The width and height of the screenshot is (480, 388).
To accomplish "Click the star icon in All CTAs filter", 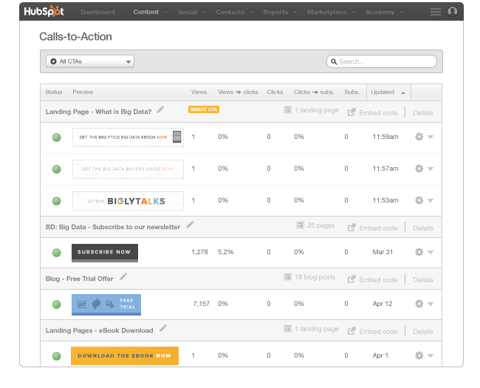I will pyautogui.click(x=54, y=61).
